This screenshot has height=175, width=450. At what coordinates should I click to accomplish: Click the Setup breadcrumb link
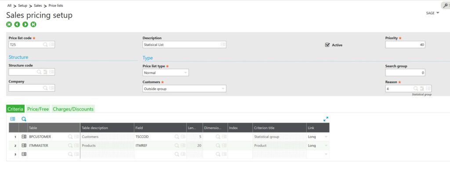23,5
